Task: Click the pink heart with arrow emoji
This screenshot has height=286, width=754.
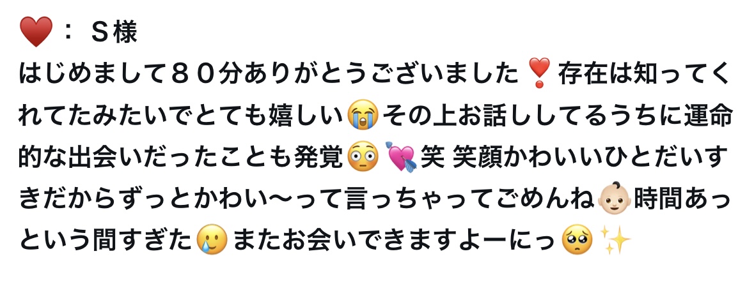Action: pyautogui.click(x=402, y=157)
